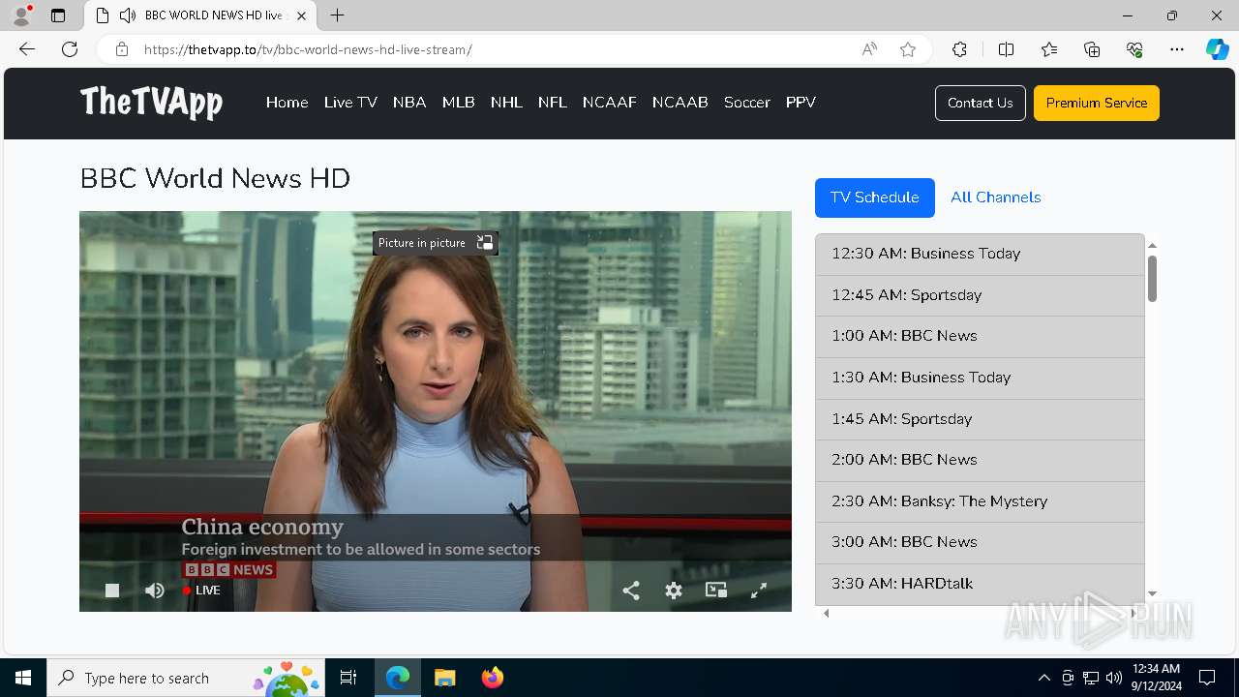Open Copilot sidebar icon
This screenshot has width=1239, height=697.
(x=1217, y=49)
